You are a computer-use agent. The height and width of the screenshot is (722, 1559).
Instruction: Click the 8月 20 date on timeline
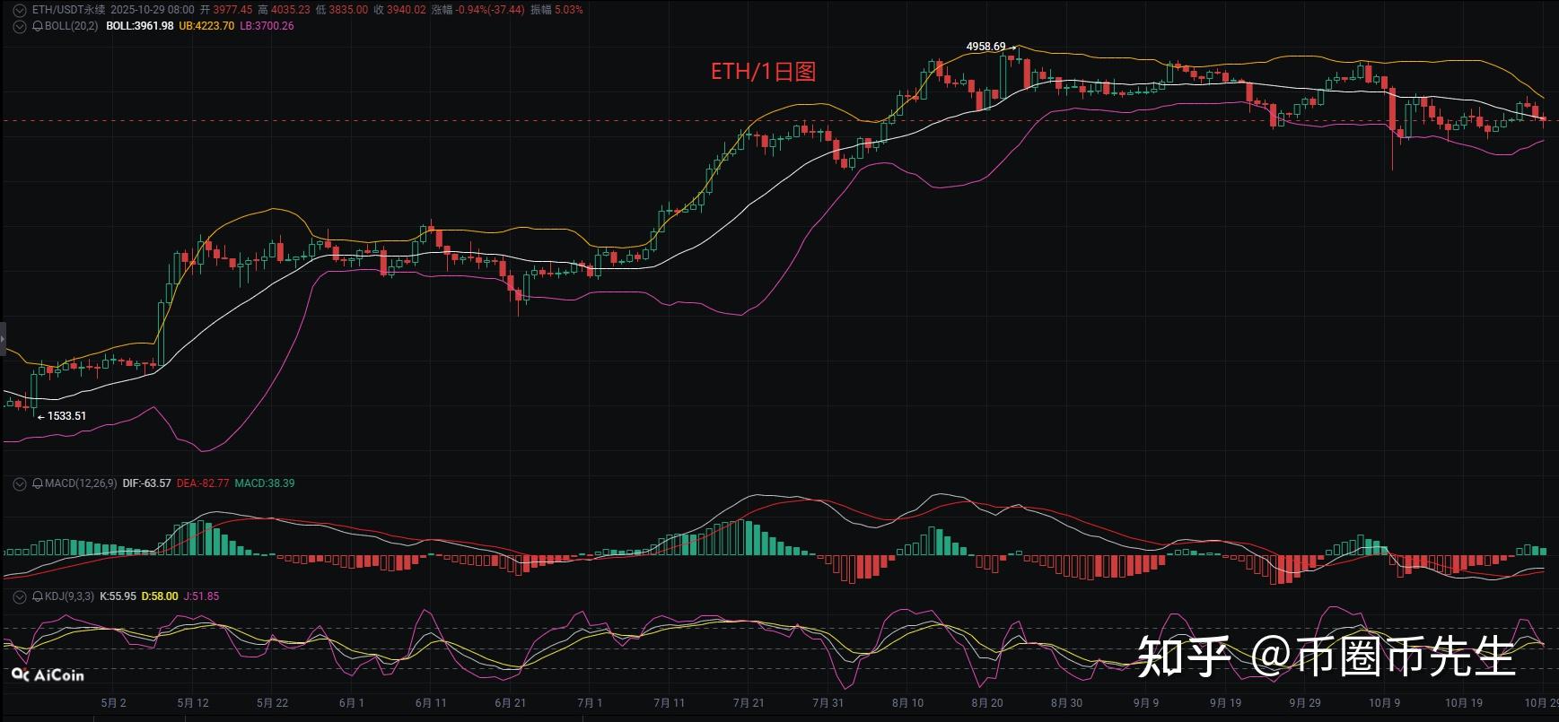click(x=986, y=703)
